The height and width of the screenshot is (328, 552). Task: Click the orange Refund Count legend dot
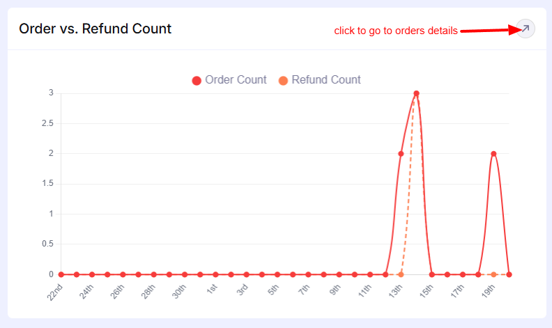[283, 81]
